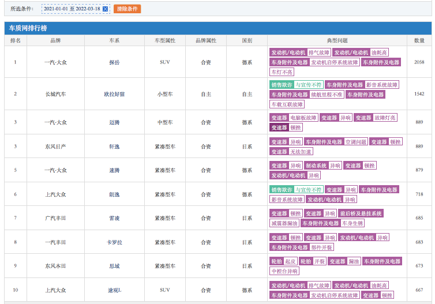Open the 途观L car series link

[114, 290]
